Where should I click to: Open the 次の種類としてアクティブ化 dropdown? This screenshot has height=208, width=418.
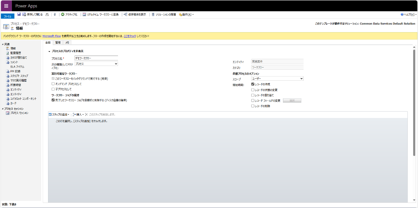tap(96, 64)
